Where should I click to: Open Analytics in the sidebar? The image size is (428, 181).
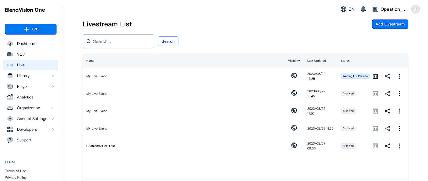point(25,97)
